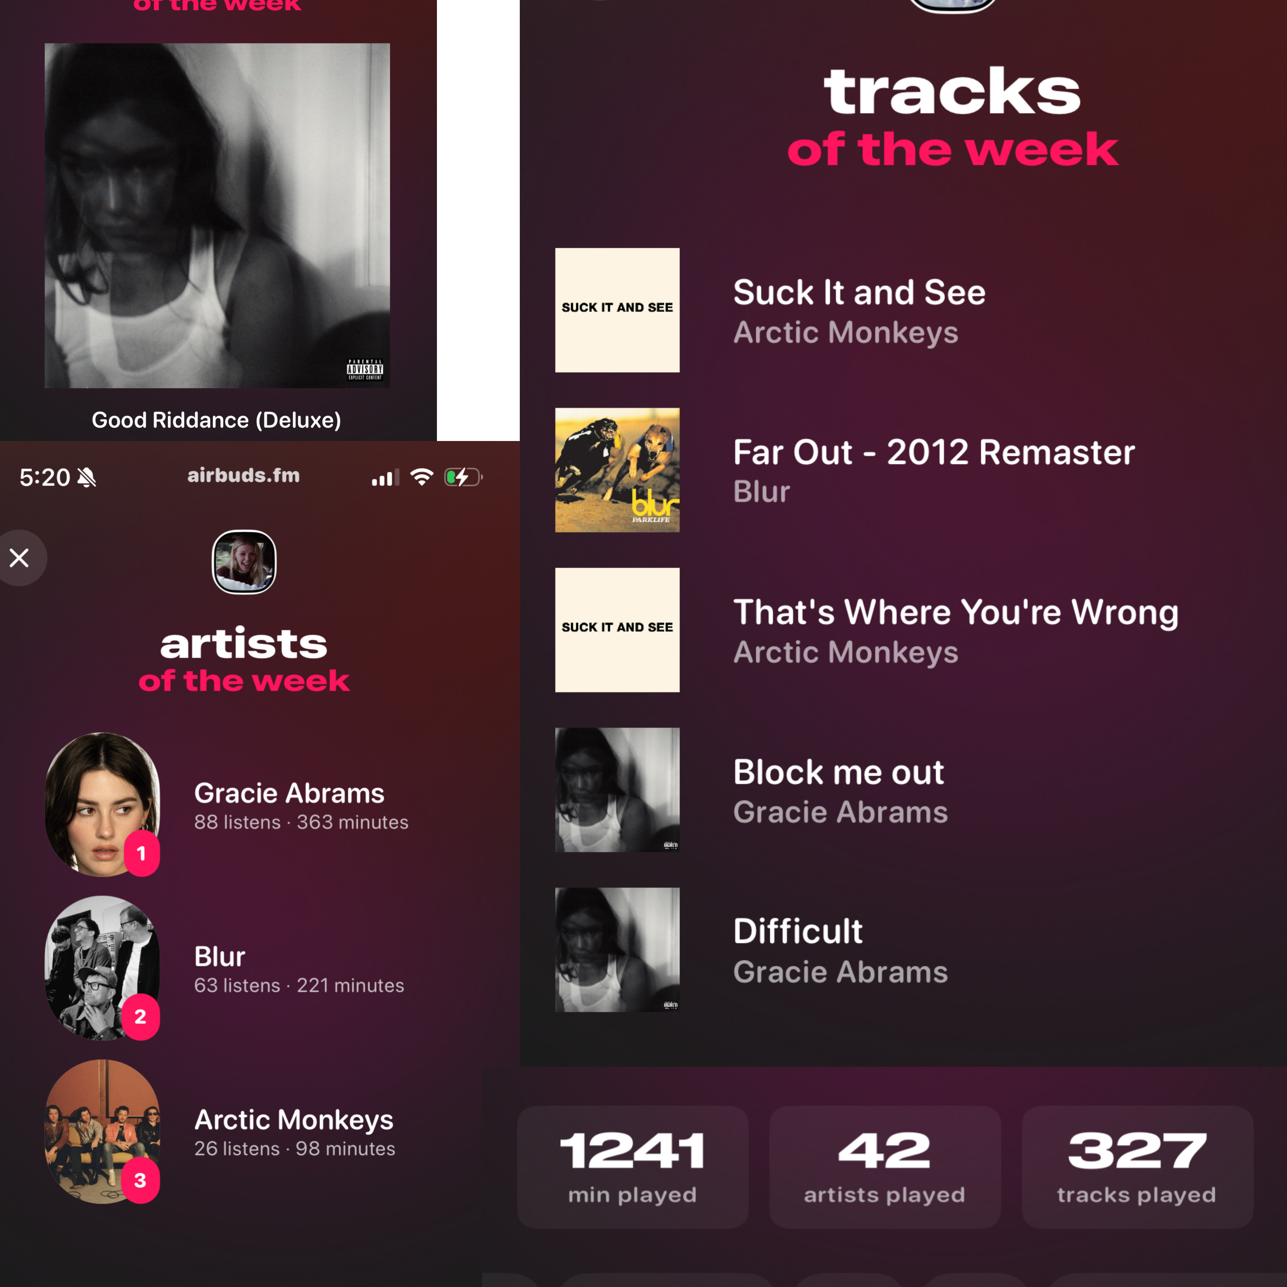Open Blur artist photo ranked second
The image size is (1287, 1287).
pyautogui.click(x=102, y=968)
